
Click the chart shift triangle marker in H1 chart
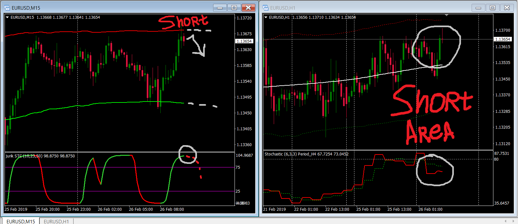(x=446, y=15)
